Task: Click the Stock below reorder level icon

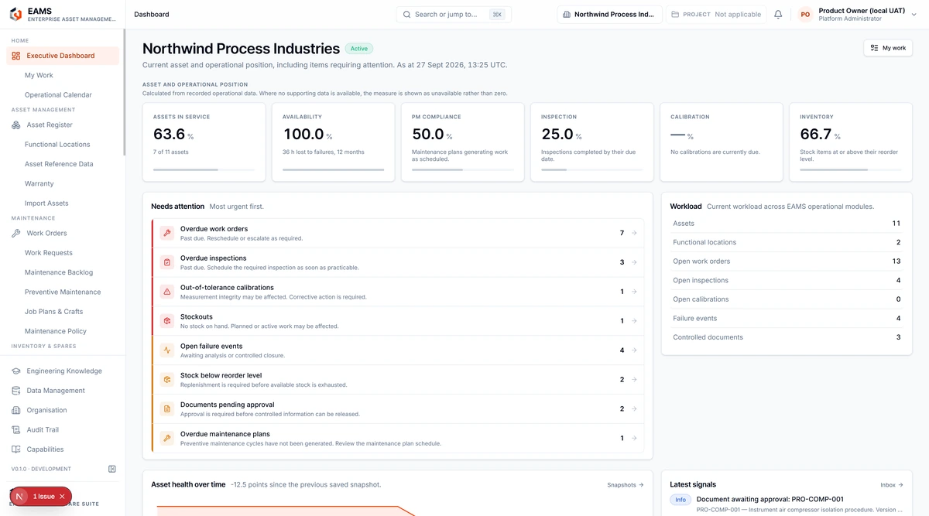Action: coord(166,380)
